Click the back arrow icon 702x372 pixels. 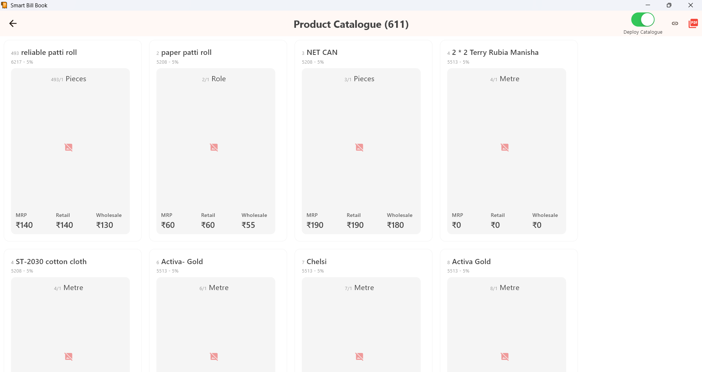(13, 23)
